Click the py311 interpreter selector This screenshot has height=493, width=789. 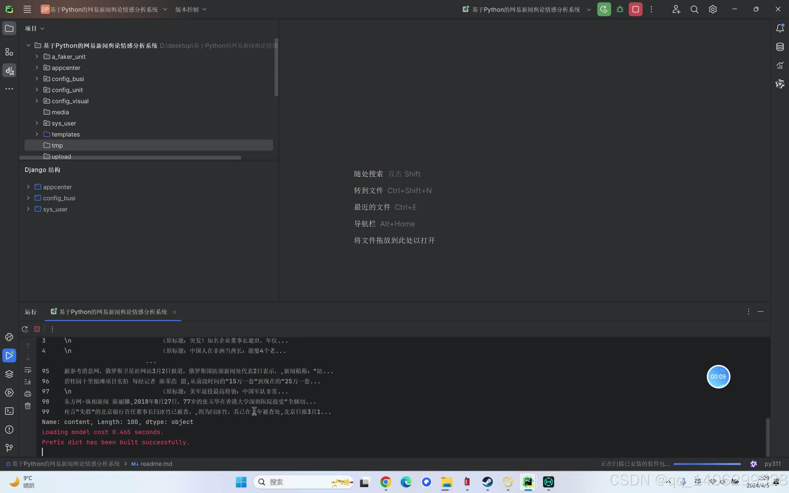point(772,464)
